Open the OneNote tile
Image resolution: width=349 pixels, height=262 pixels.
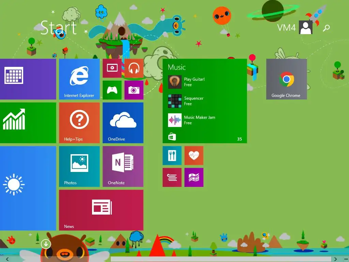(x=123, y=166)
